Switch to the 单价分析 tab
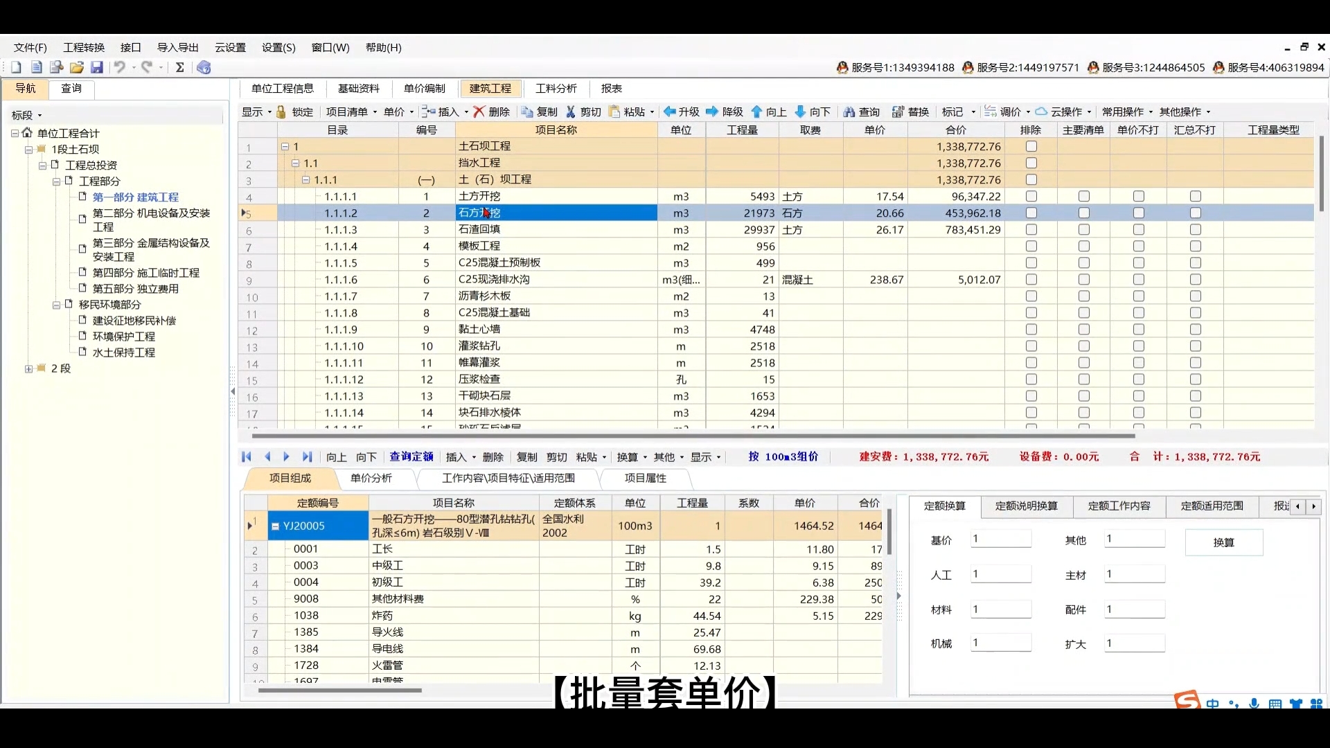The height and width of the screenshot is (748, 1330). point(371,478)
